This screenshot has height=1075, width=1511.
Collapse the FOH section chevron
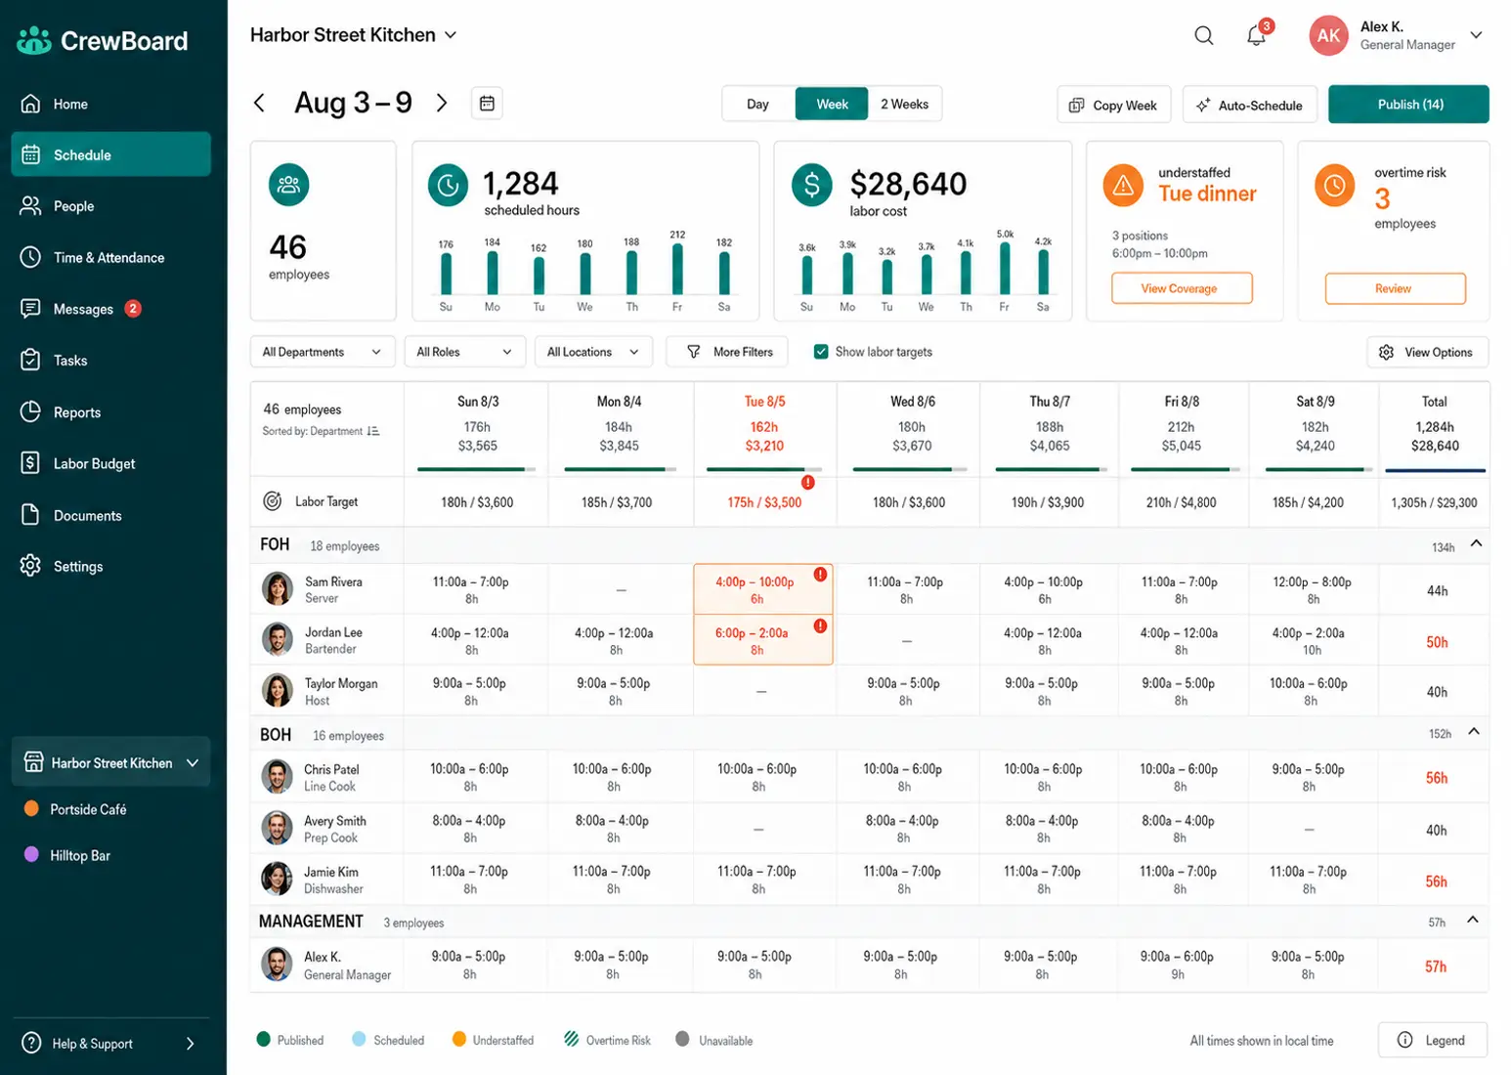1476,543
